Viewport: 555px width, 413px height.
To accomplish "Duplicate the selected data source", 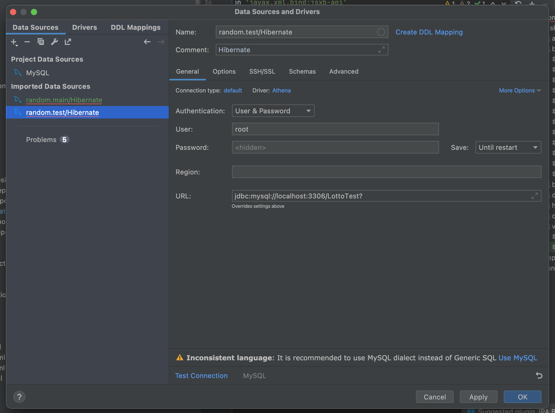I will point(41,42).
